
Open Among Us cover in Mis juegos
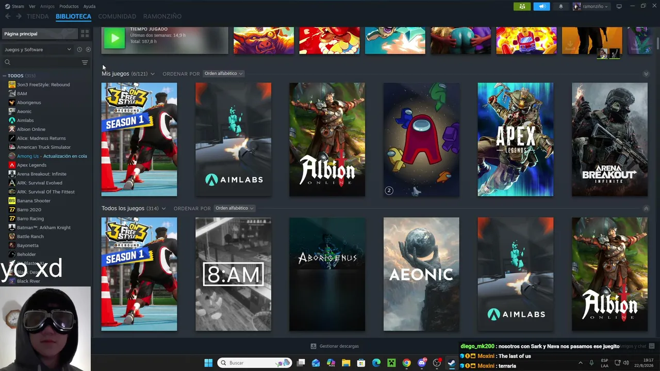(x=421, y=140)
